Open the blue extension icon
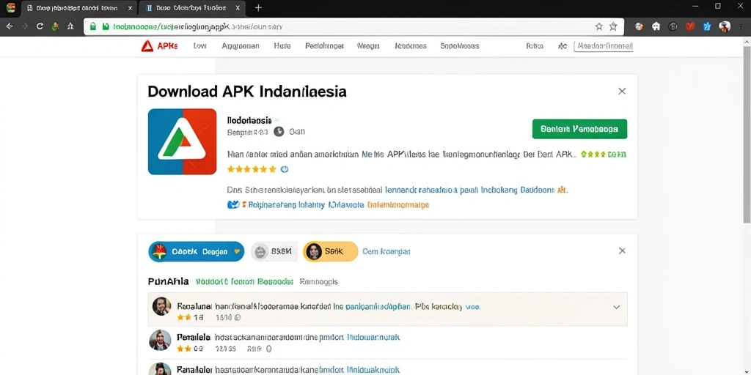 click(x=707, y=27)
